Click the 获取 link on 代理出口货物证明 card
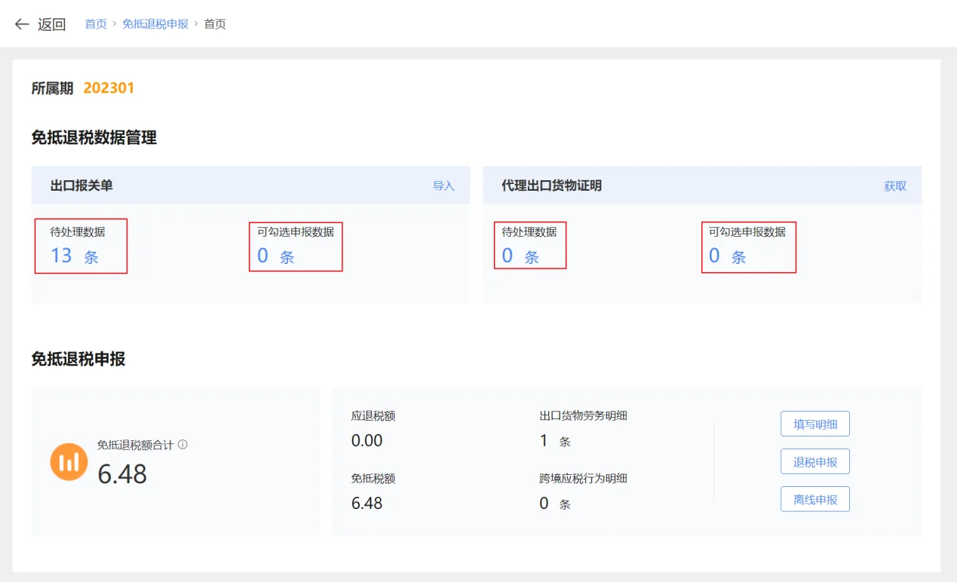 (x=894, y=185)
